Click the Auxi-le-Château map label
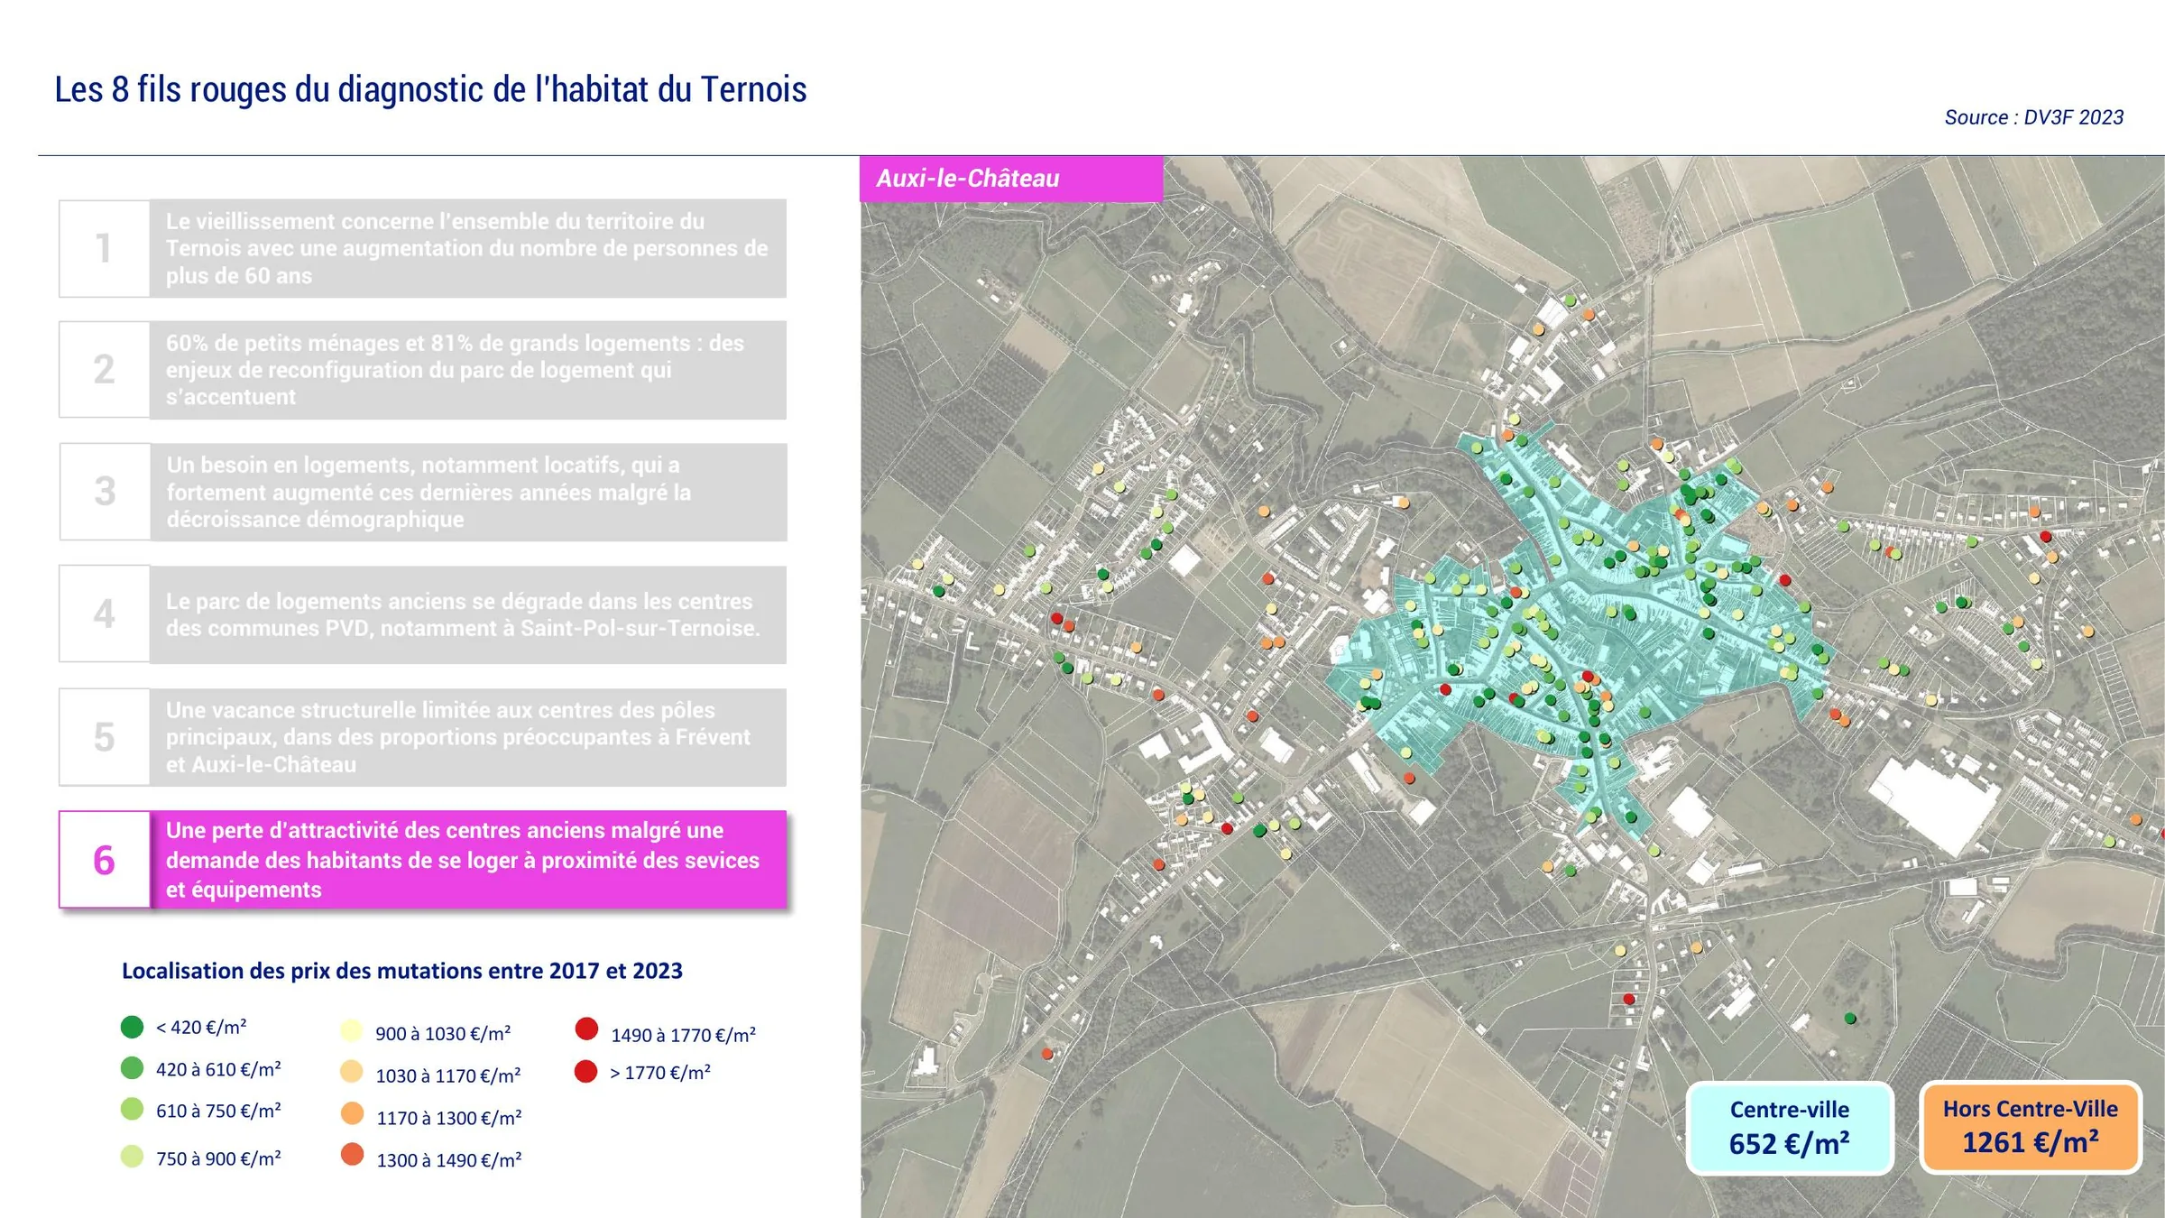This screenshot has height=1218, width=2165. 1011,179
